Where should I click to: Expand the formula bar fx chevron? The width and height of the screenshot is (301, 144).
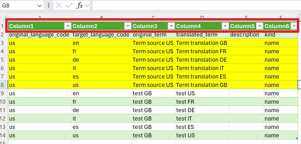(87, 6)
